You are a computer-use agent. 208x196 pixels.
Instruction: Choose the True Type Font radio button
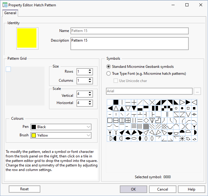[x=109, y=74]
